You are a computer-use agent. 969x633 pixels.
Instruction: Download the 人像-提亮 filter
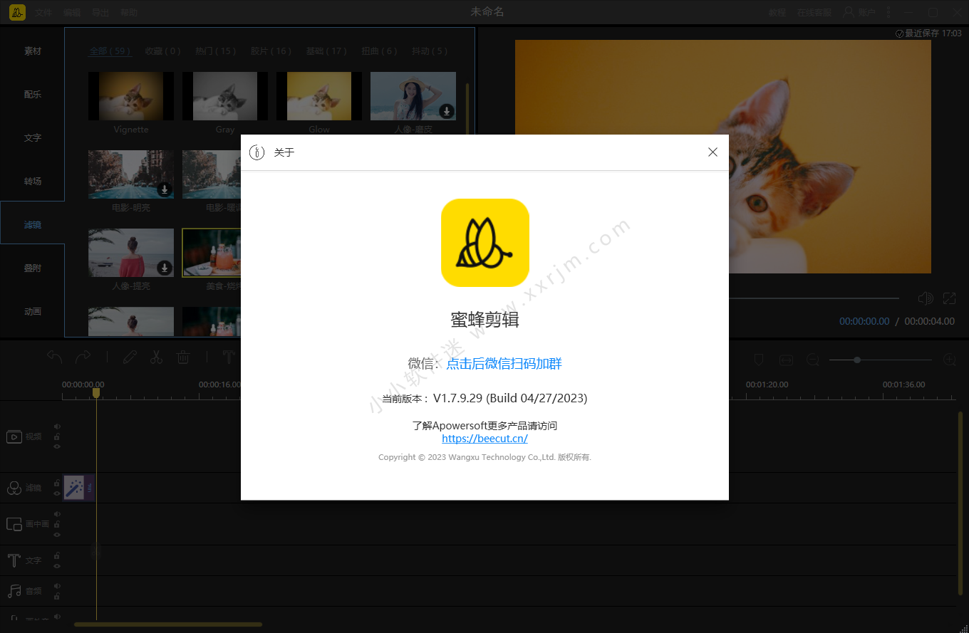(165, 268)
